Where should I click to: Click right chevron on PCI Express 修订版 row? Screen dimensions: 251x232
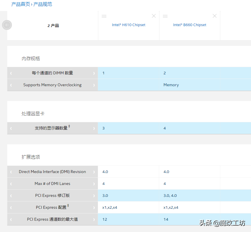(x=94, y=196)
